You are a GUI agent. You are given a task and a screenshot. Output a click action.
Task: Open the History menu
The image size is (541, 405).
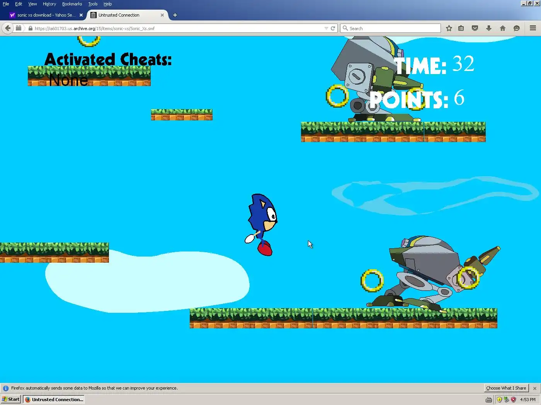click(49, 4)
